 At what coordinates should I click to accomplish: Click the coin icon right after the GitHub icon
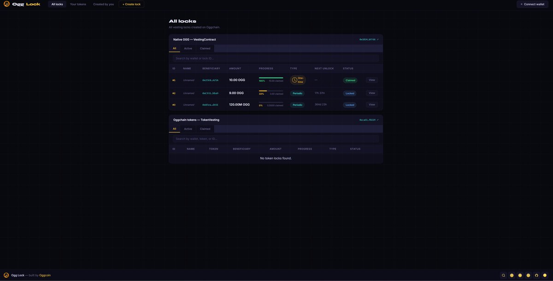point(545,275)
